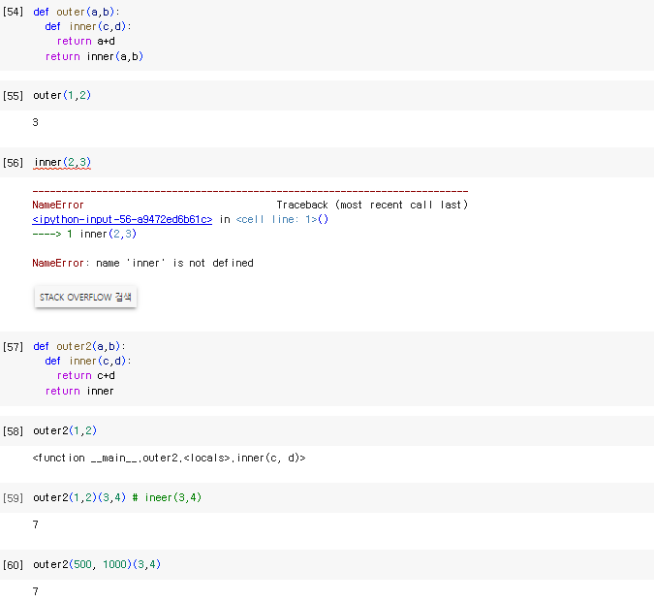Click output value 3 of cell 55

click(x=36, y=122)
